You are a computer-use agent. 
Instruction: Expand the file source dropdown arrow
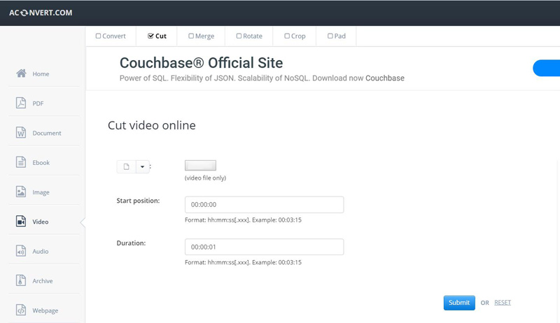pyautogui.click(x=142, y=167)
